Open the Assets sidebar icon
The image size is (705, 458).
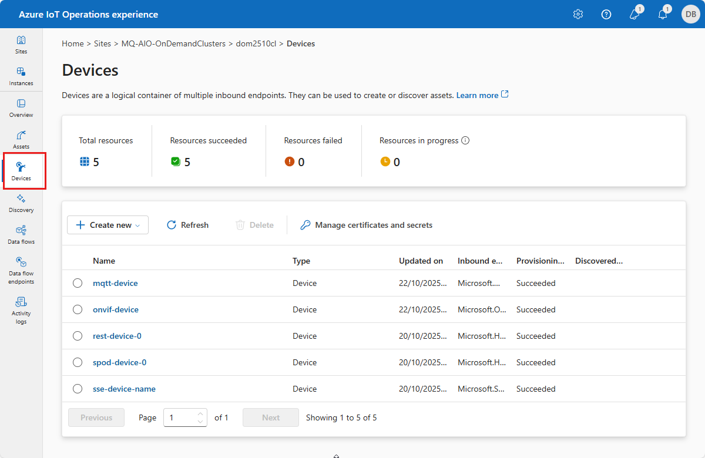click(21, 140)
